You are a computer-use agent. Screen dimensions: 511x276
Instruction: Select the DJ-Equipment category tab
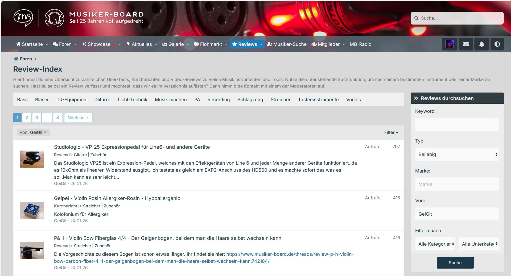(x=72, y=99)
